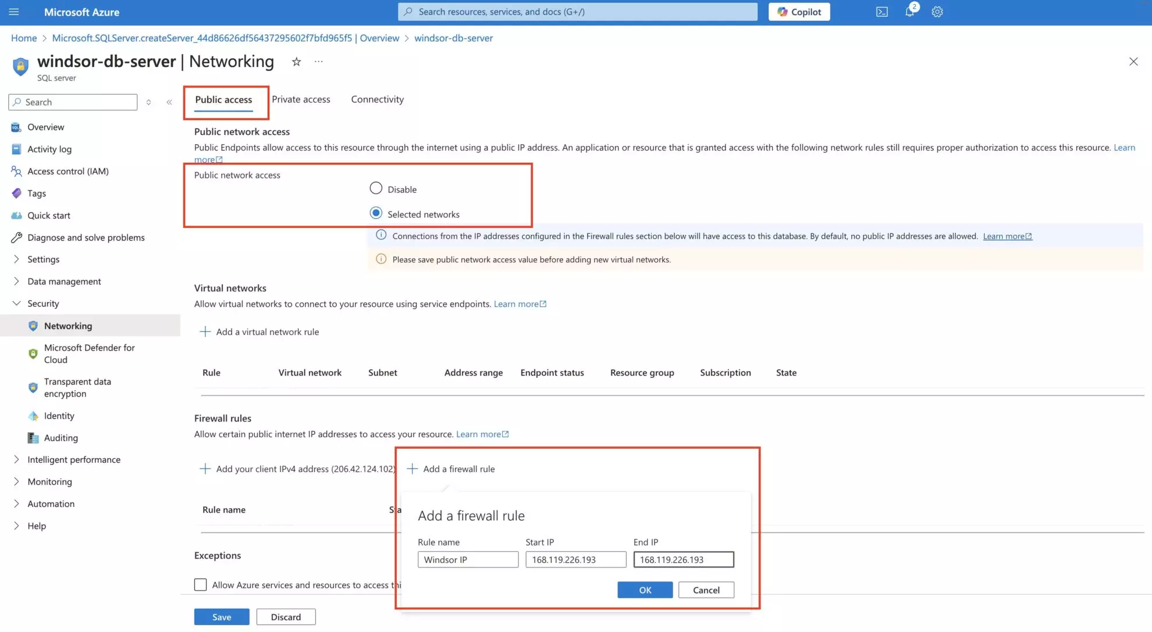Click the plus icon for virtual network rule
This screenshot has height=632, width=1152.
pyautogui.click(x=205, y=332)
